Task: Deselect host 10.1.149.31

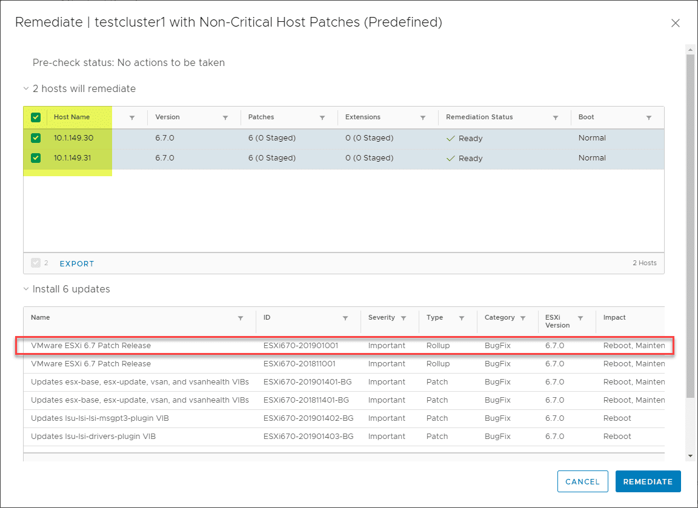Action: (x=35, y=158)
